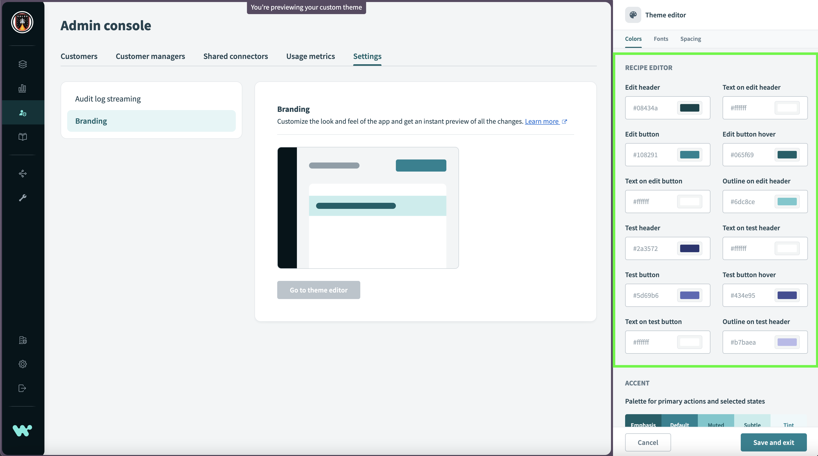Open the Learn more link
818x456 pixels.
tap(542, 121)
